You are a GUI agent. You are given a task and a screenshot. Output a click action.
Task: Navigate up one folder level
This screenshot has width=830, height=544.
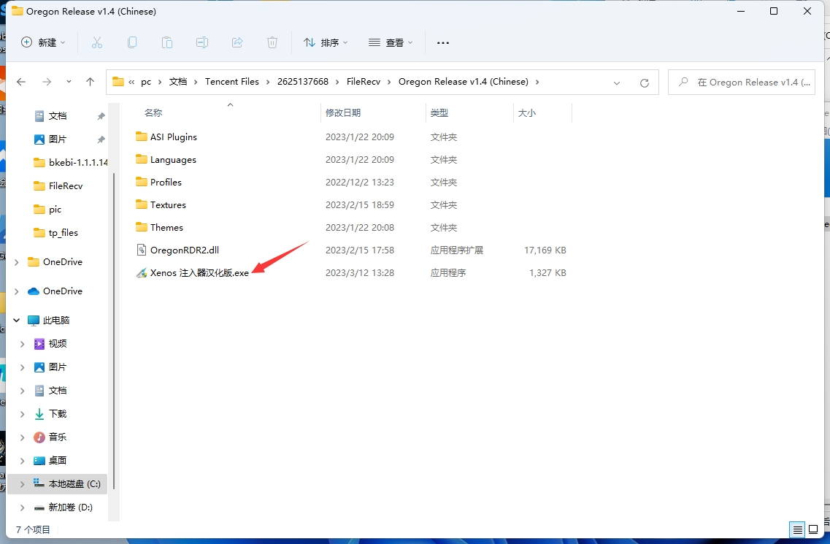(x=90, y=82)
